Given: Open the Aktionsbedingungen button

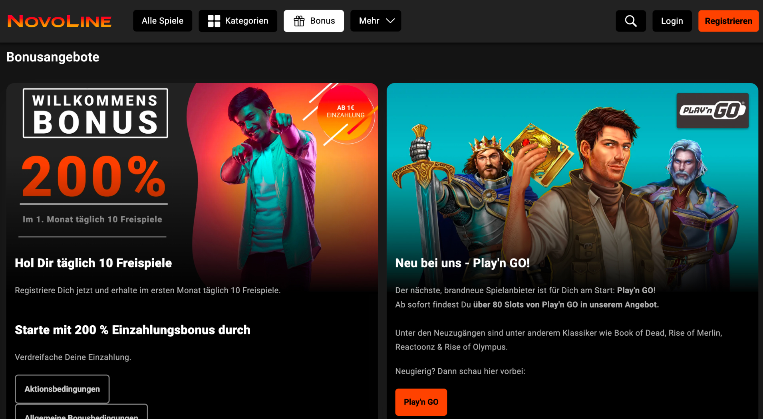Looking at the screenshot, I should click(62, 389).
